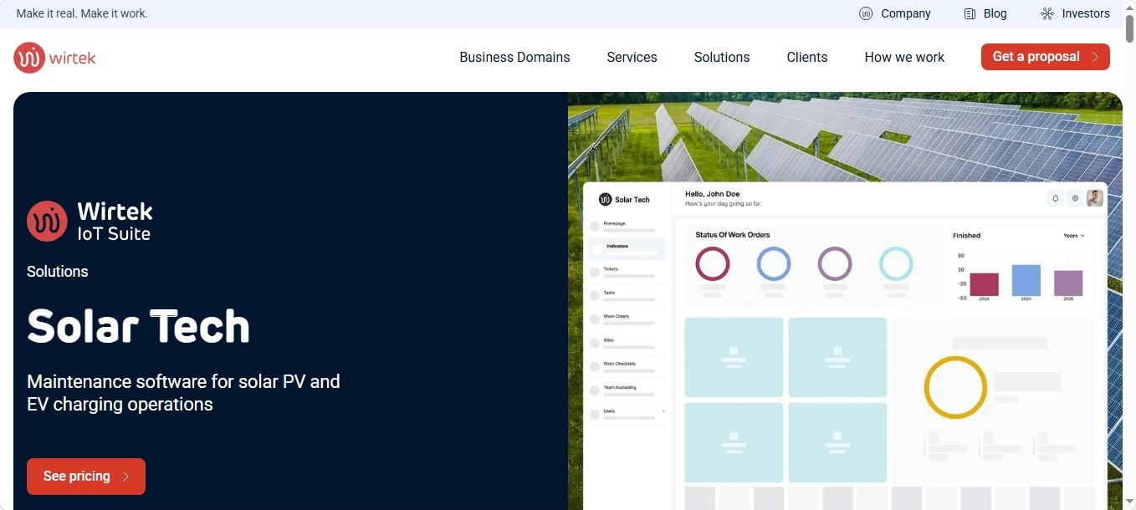Click the vertical scrollbar thumb

1129,28
